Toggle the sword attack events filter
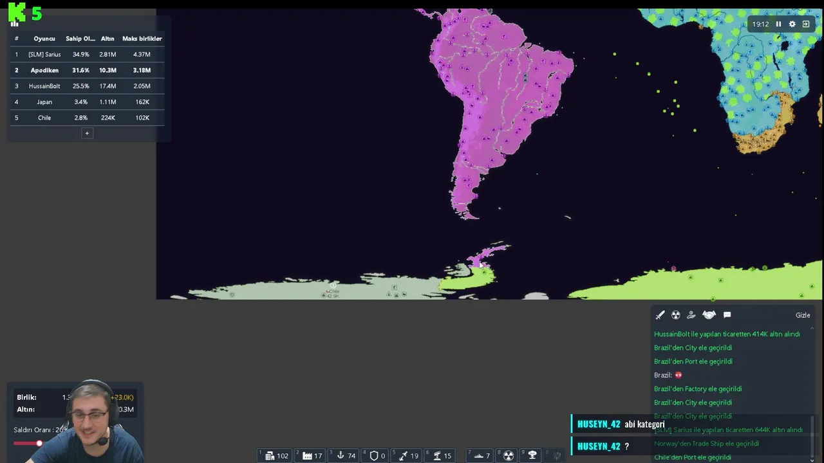 coord(660,315)
